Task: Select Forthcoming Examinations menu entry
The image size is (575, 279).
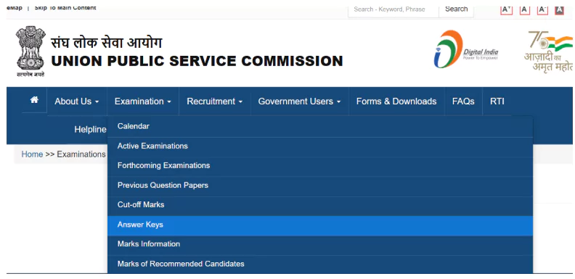Action: [x=319, y=166]
